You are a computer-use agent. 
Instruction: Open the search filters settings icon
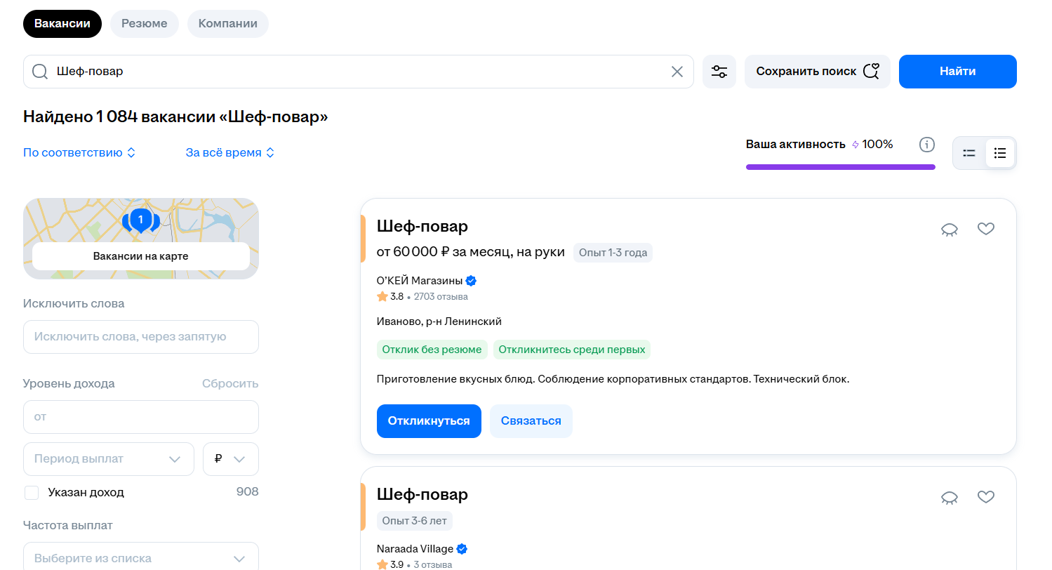[719, 72]
